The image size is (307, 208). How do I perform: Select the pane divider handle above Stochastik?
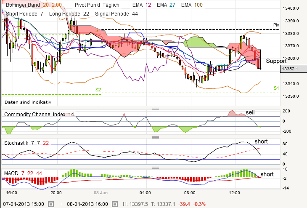click(x=156, y=137)
